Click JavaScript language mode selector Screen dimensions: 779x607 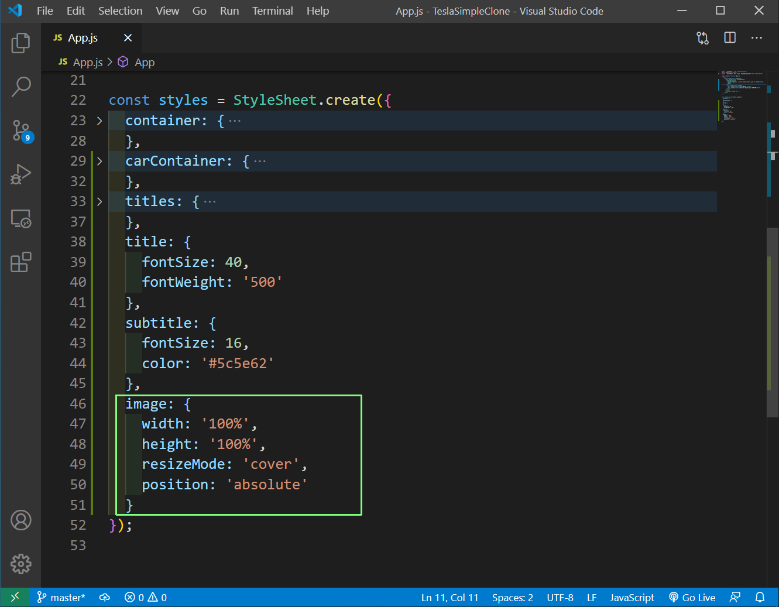click(632, 597)
